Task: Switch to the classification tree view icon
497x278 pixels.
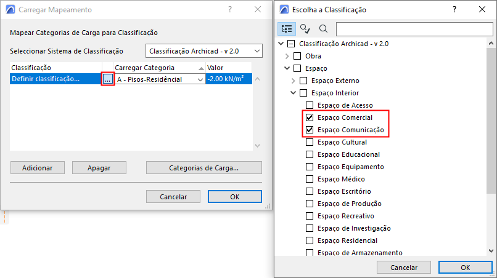Action: point(287,29)
